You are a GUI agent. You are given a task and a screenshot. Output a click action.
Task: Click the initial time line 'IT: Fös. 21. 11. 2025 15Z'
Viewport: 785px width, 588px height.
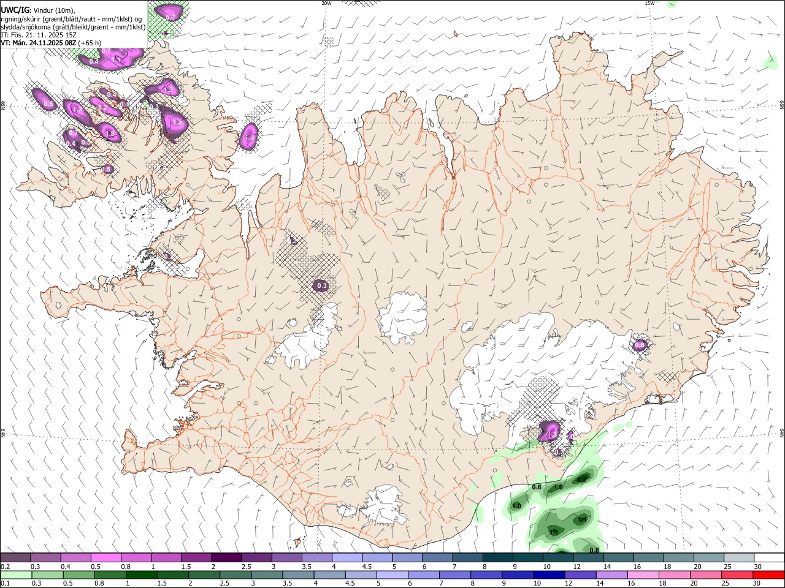tap(39, 35)
